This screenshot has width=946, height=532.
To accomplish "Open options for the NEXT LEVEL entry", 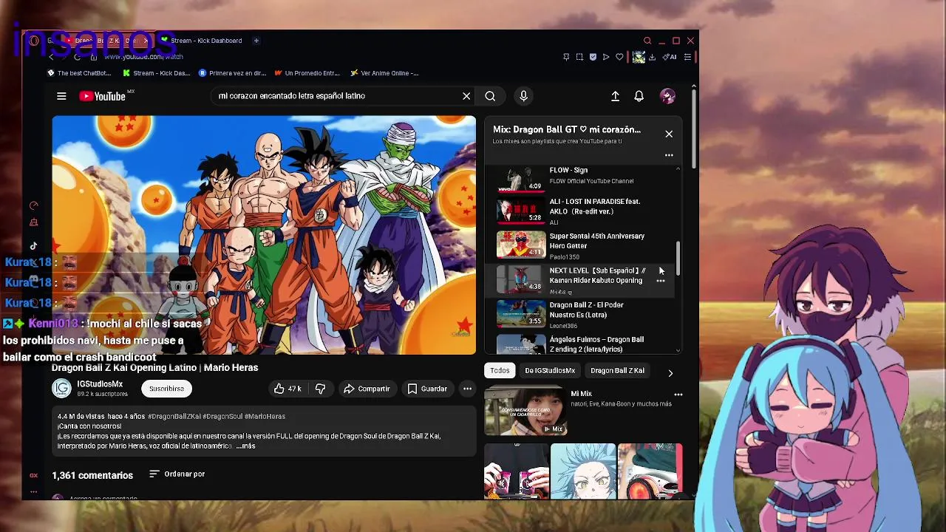I will point(661,281).
